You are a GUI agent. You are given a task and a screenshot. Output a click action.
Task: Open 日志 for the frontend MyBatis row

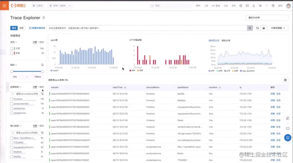[278, 101]
